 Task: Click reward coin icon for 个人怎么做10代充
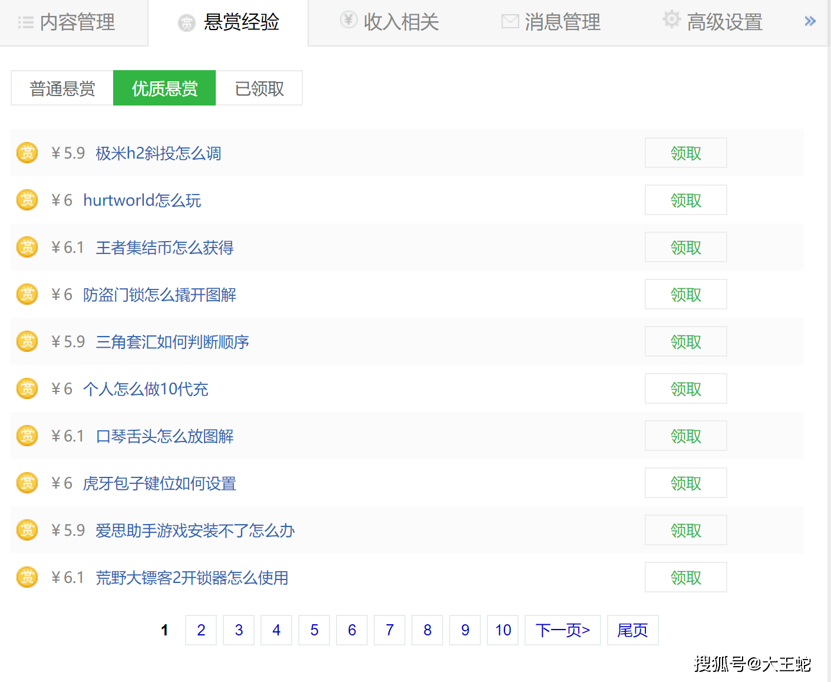click(x=27, y=388)
